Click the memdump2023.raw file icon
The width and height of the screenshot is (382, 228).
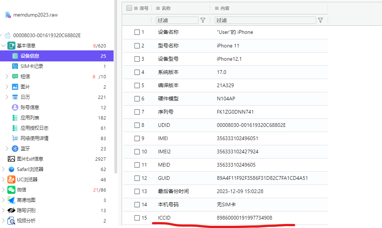tap(8, 15)
